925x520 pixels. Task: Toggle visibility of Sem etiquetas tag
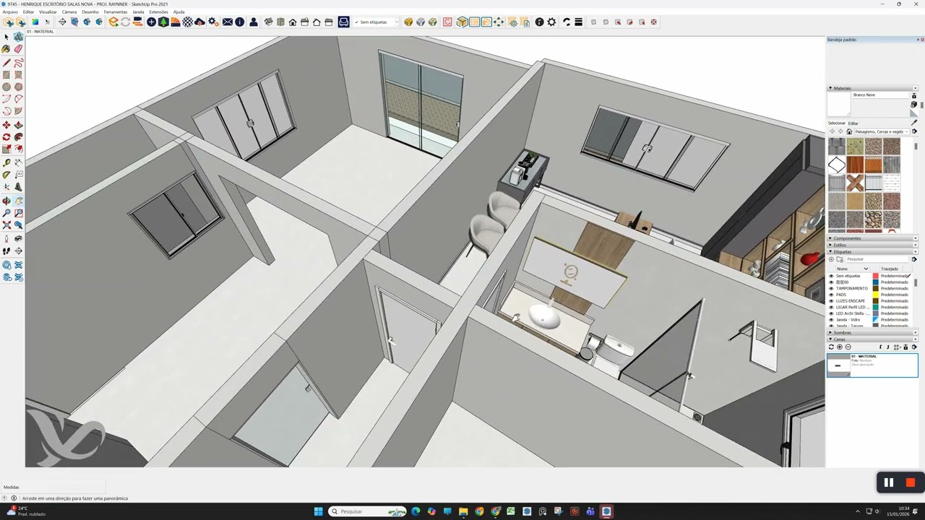coord(831,276)
